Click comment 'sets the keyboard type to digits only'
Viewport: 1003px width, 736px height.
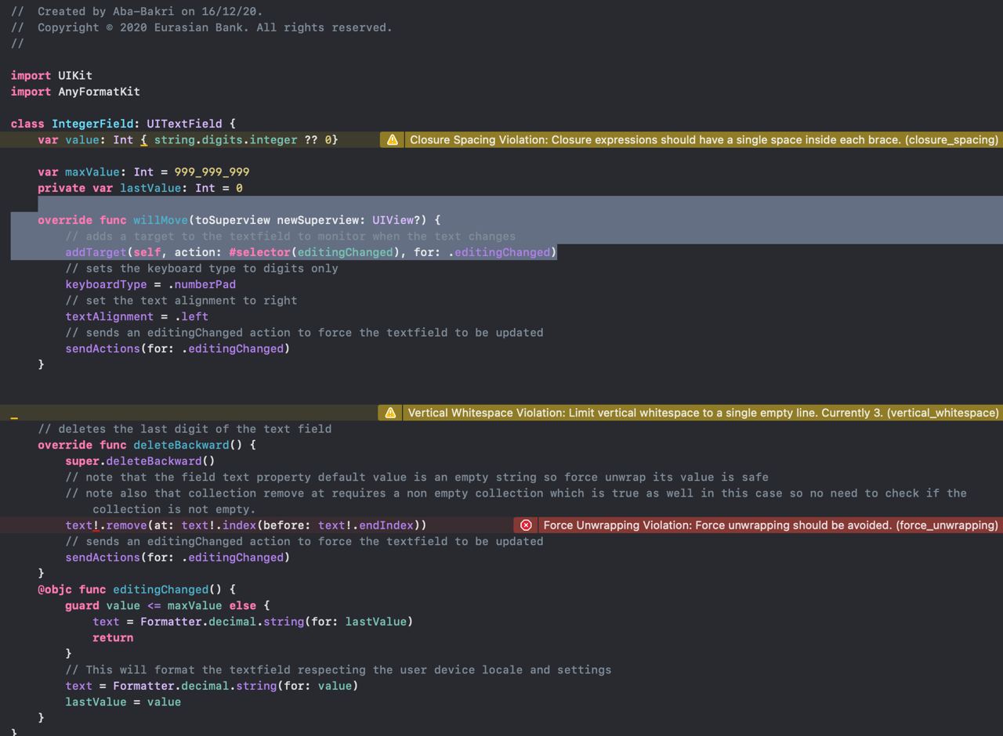click(201, 269)
